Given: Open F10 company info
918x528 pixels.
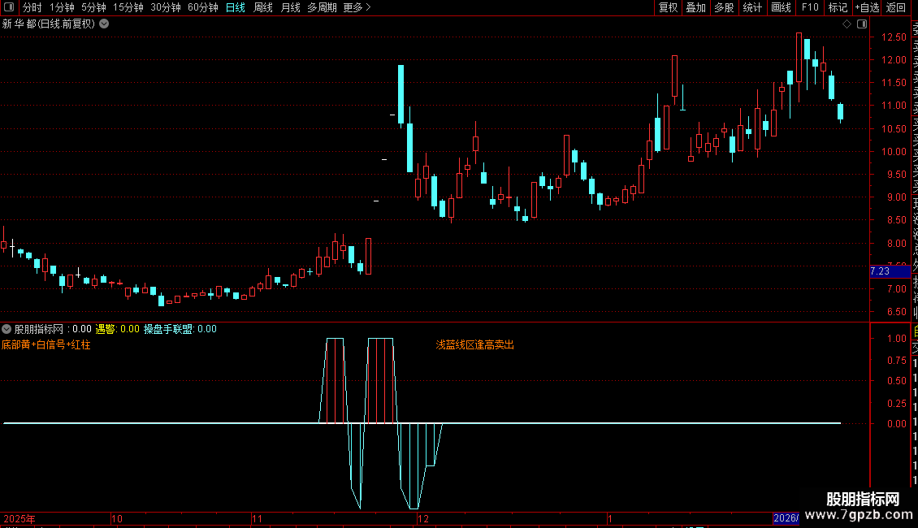Looking at the screenshot, I should coord(810,7).
